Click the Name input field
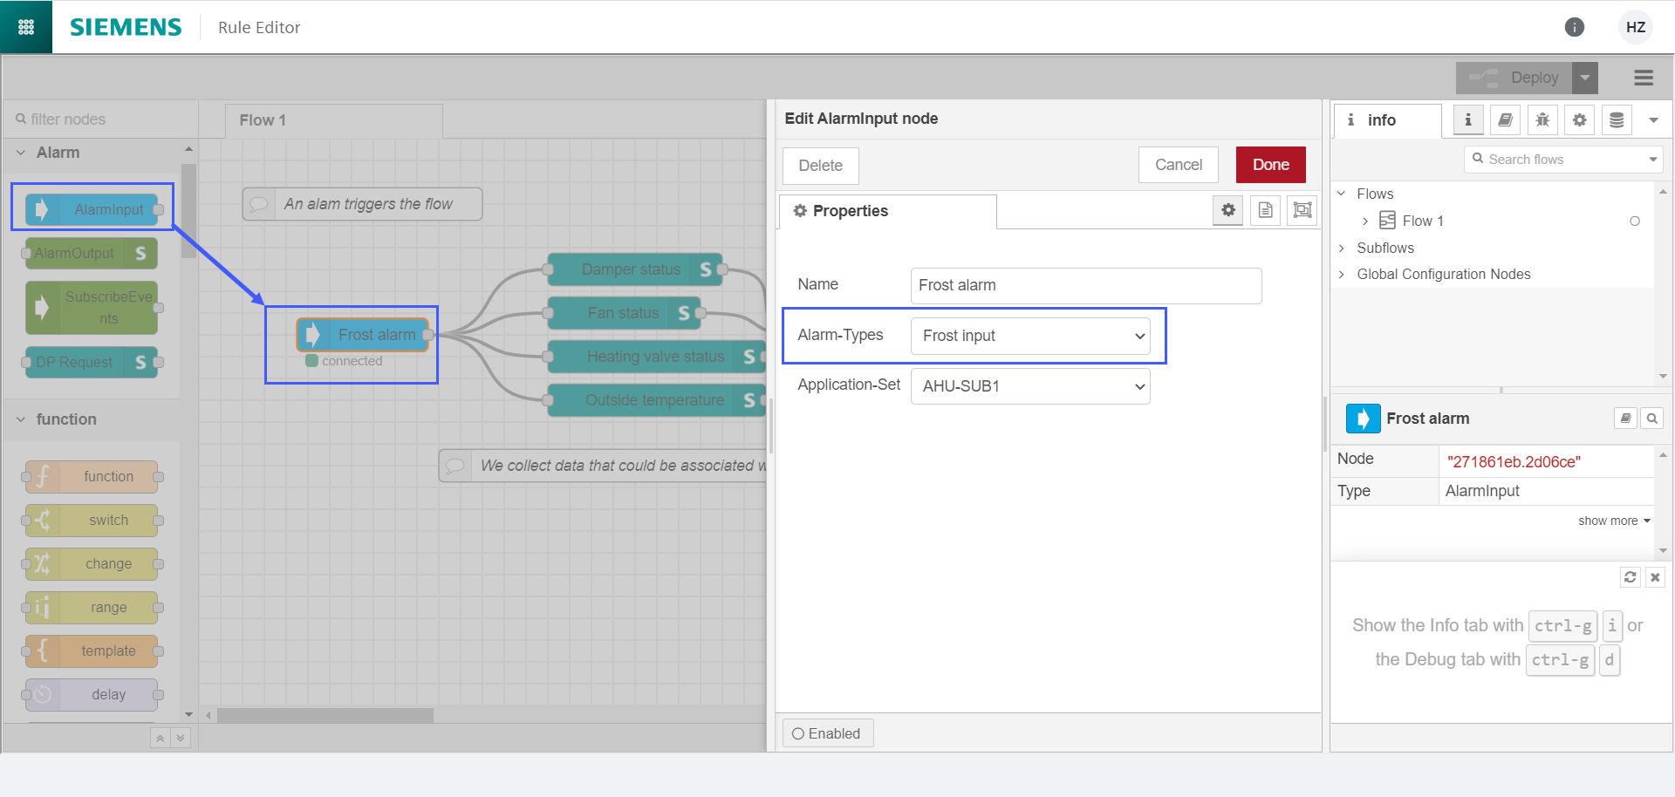The width and height of the screenshot is (1675, 797). 1086,285
